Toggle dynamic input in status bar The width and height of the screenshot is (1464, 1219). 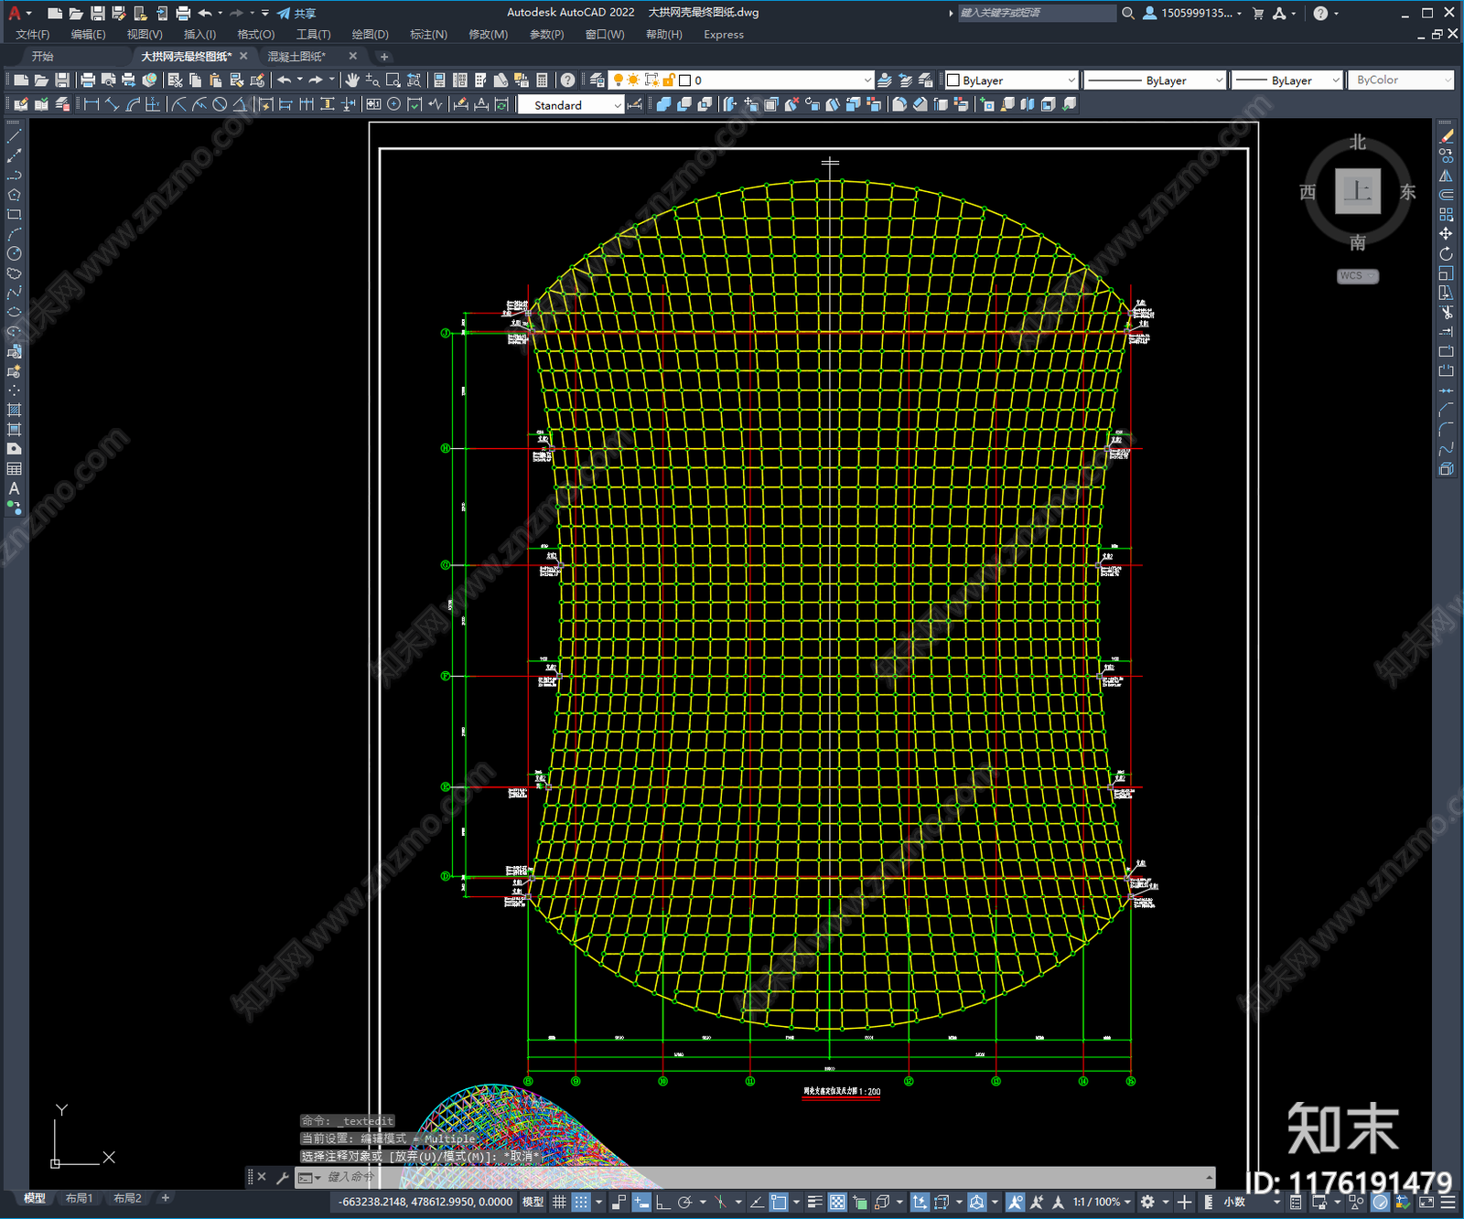[x=641, y=1202]
